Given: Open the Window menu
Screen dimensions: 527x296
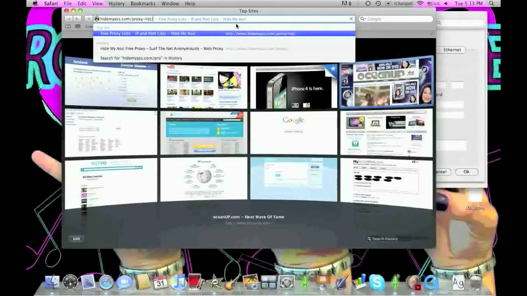Looking at the screenshot, I should [170, 3].
